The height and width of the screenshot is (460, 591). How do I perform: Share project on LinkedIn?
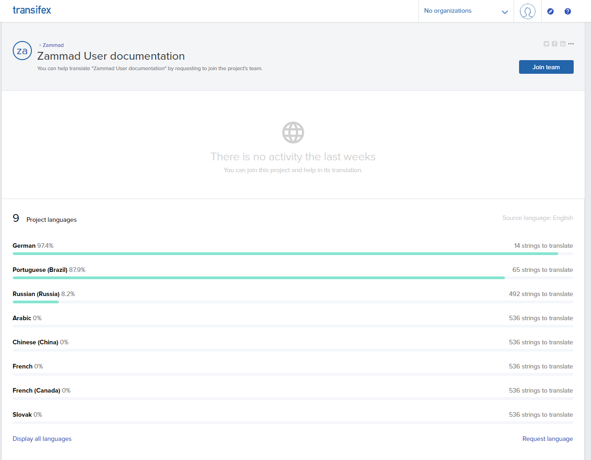pyautogui.click(x=562, y=44)
